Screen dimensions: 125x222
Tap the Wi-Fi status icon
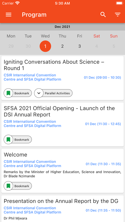pos(18,3)
